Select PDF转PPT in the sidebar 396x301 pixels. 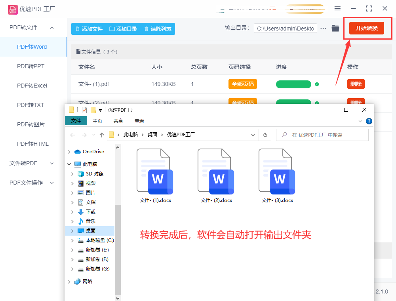30,66
